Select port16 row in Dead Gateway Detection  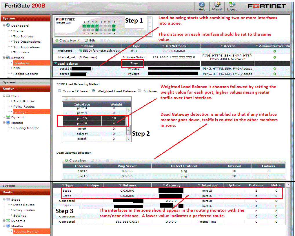coord(174,176)
